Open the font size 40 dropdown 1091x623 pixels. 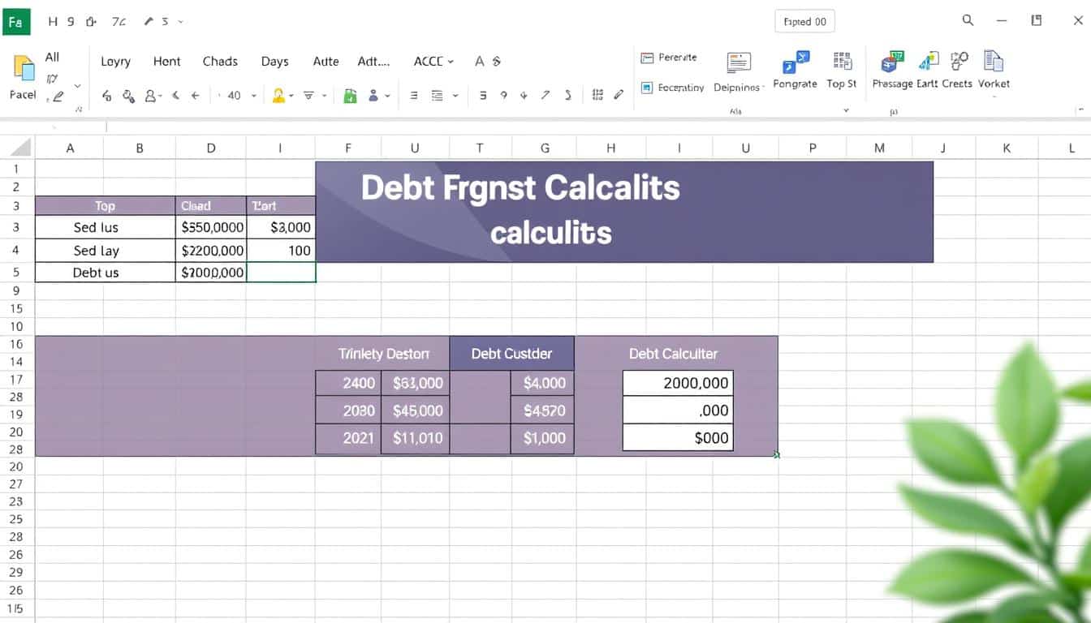pyautogui.click(x=253, y=96)
